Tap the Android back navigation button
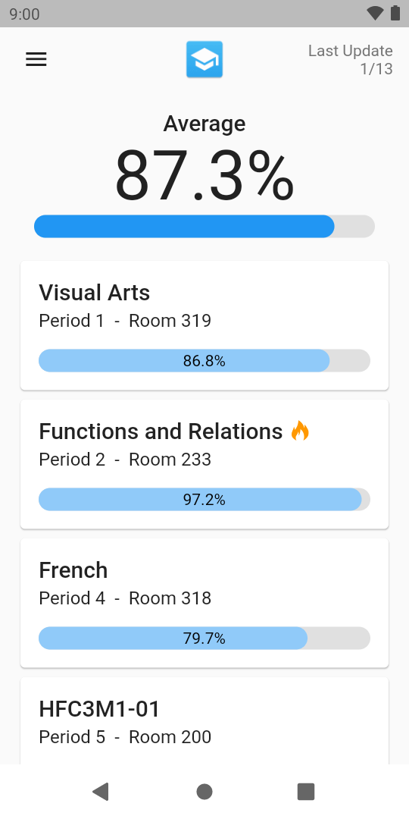Viewport: 409px width, 819px height. 100,792
